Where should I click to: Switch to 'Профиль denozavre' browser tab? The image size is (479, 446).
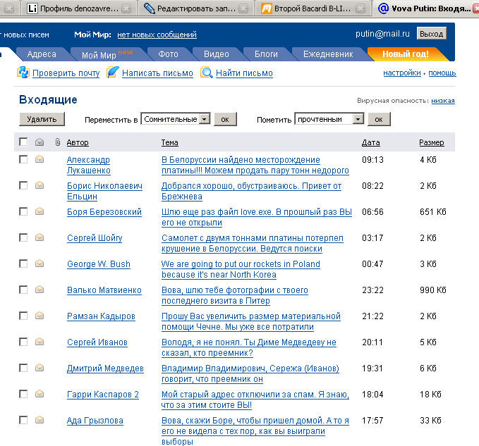(79, 8)
